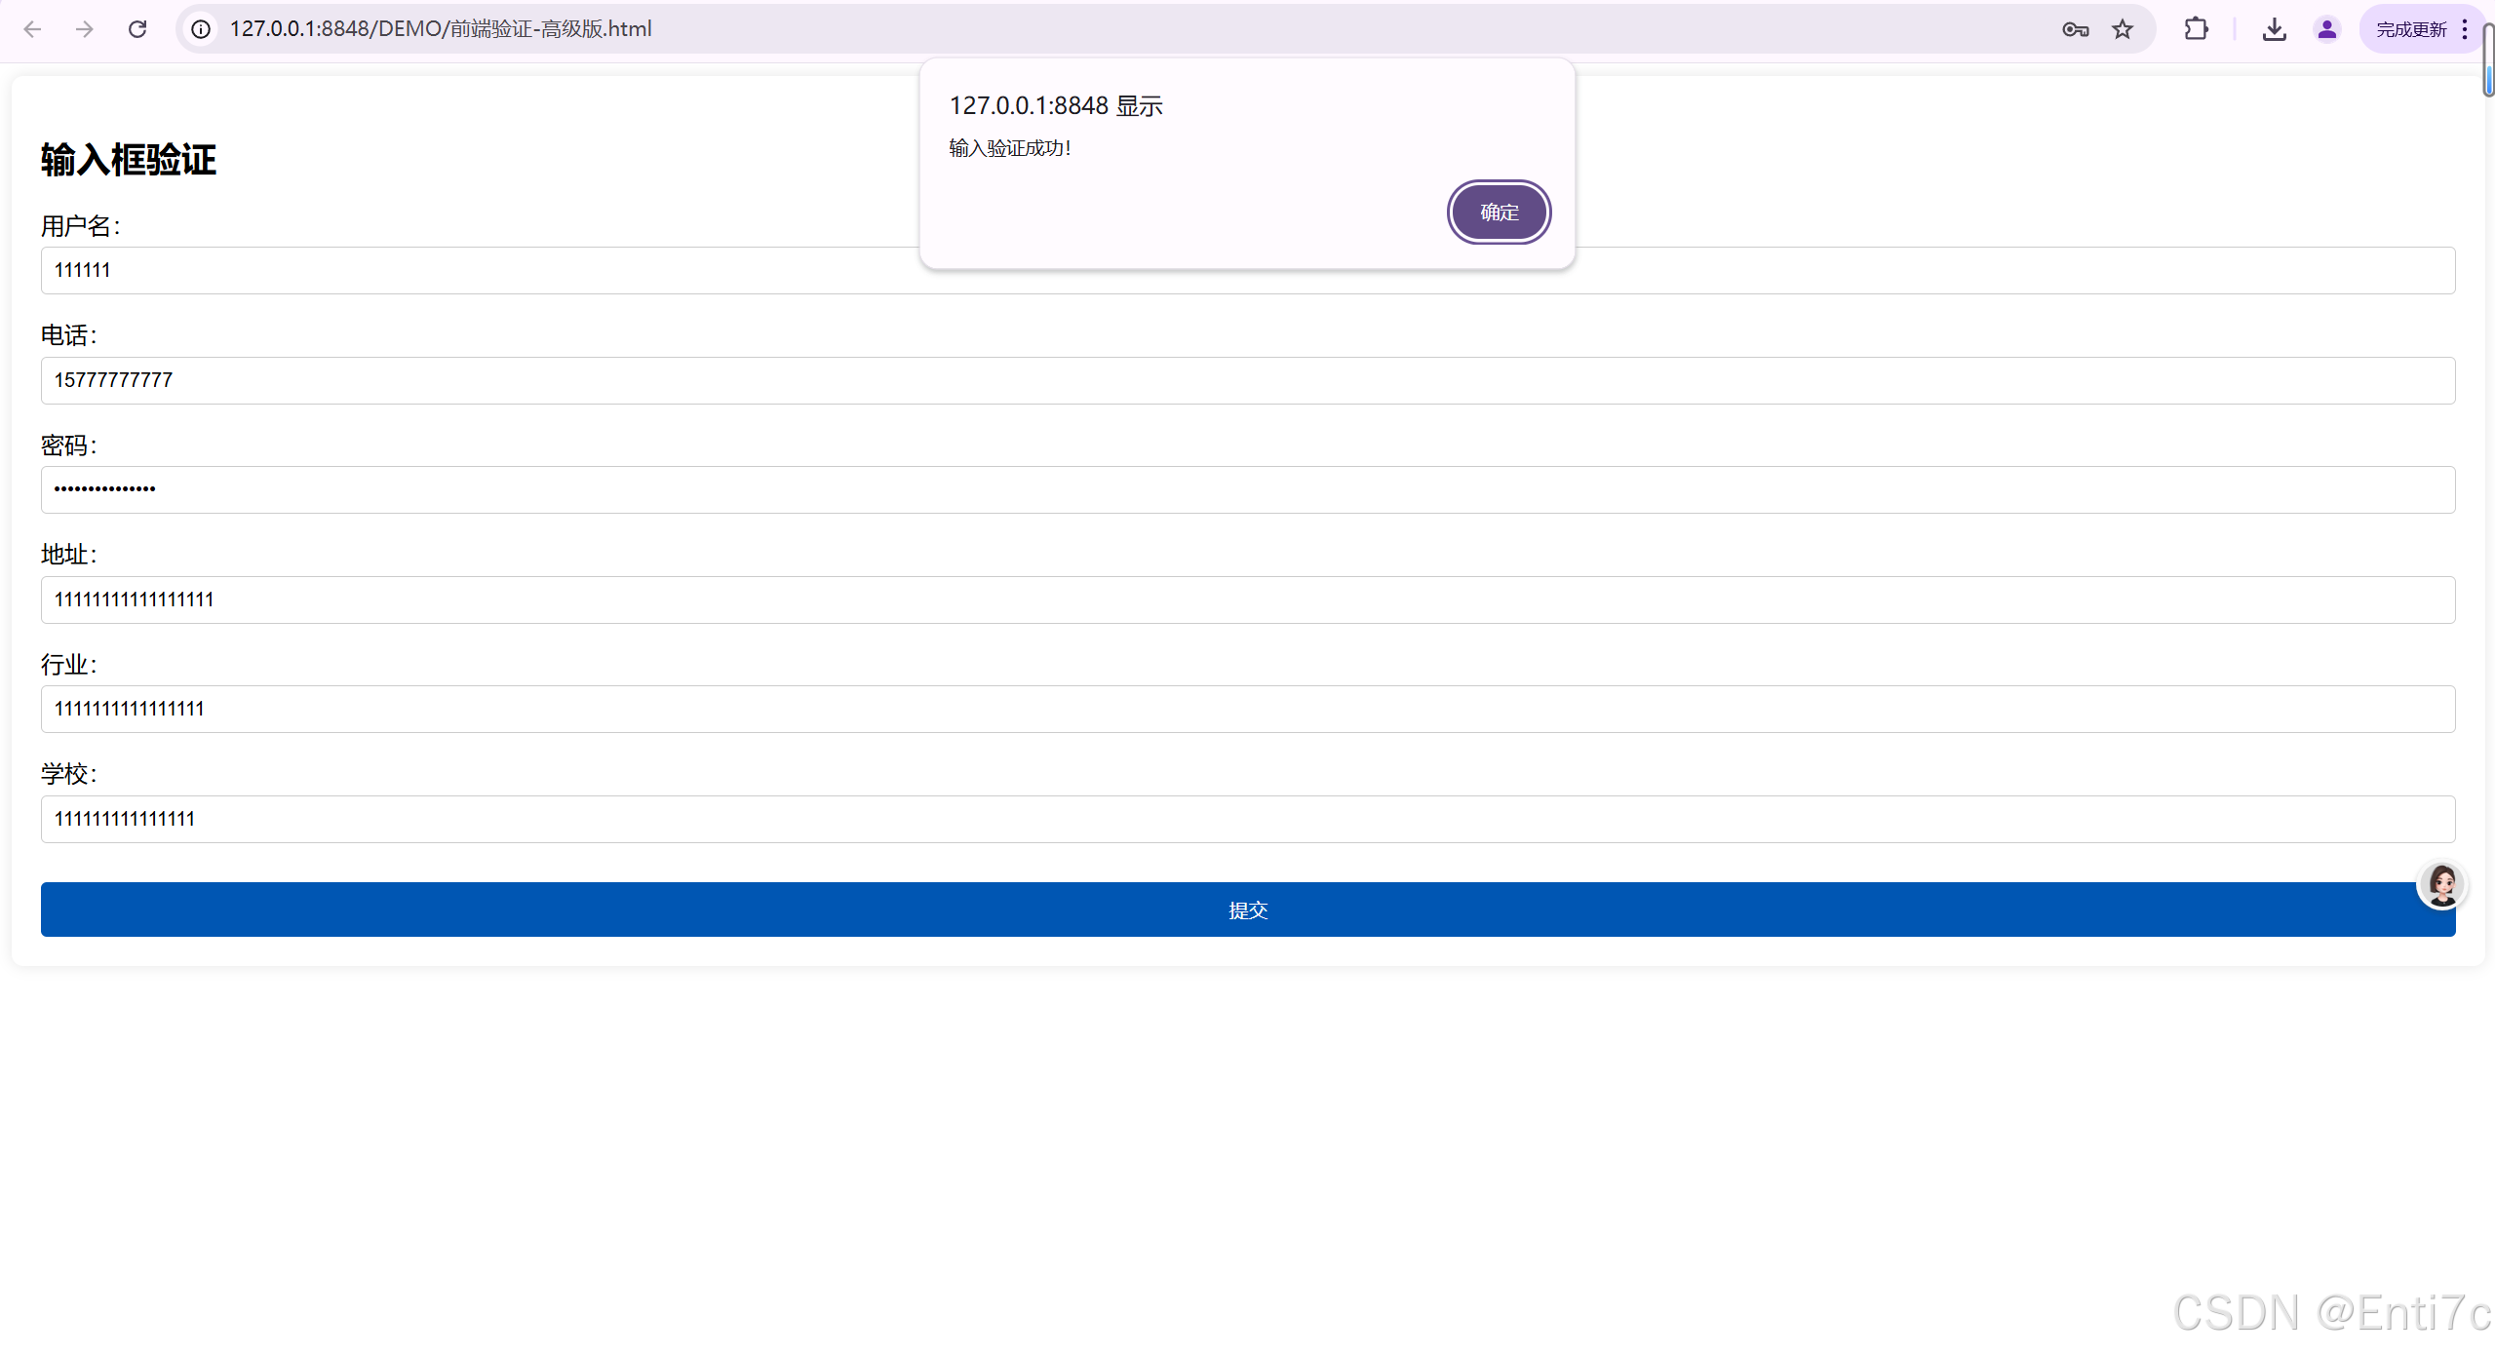Screen dimensions: 2495x1354
Task: Focus the 密码 password field
Action: [x=1247, y=489]
